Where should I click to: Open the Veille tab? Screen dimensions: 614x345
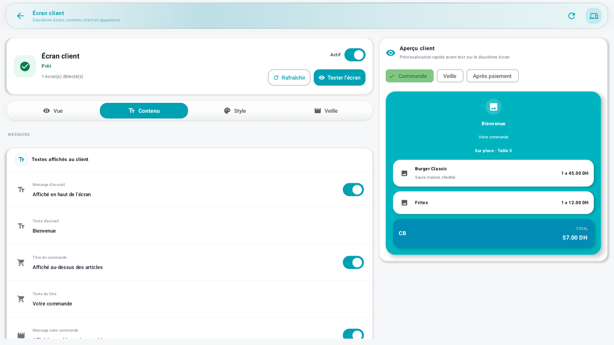coord(326,111)
